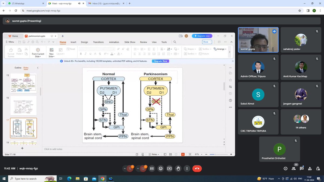Image resolution: width=324 pixels, height=182 pixels.
Task: Collapse slide panel with left chevron
Action: (x=38, y=68)
